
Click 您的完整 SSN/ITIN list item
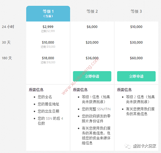[96, 109]
